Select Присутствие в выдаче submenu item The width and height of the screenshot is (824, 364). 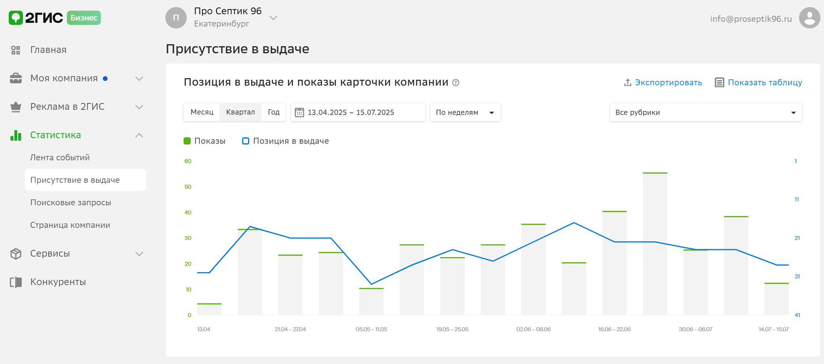point(85,180)
